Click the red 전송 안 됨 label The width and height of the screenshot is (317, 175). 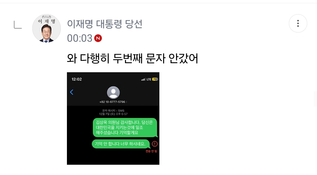pyautogui.click(x=151, y=151)
